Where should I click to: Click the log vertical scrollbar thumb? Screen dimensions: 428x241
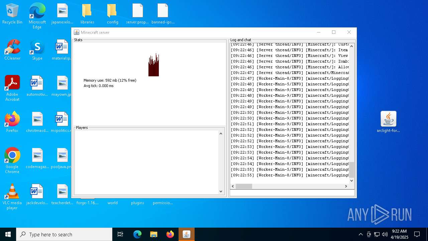(x=351, y=170)
